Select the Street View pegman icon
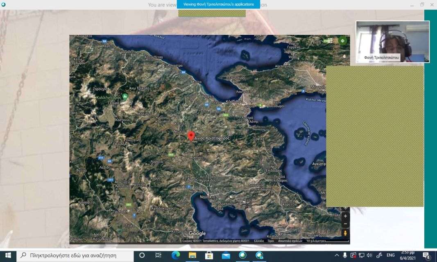Viewport: 437px width, 262px height. (345, 233)
